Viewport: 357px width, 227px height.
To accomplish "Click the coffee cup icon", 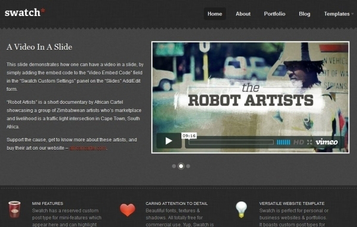I will (x=14, y=209).
